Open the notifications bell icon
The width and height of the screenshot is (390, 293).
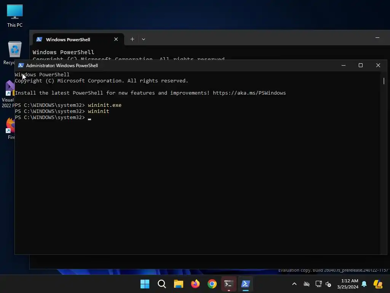[364, 284]
